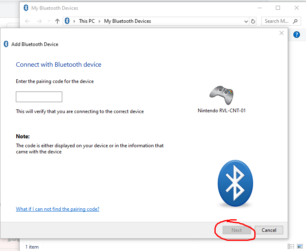Screen dimensions: 306x251
Task: Close the Add Bluetooth Device dialog
Action: pos(282,33)
